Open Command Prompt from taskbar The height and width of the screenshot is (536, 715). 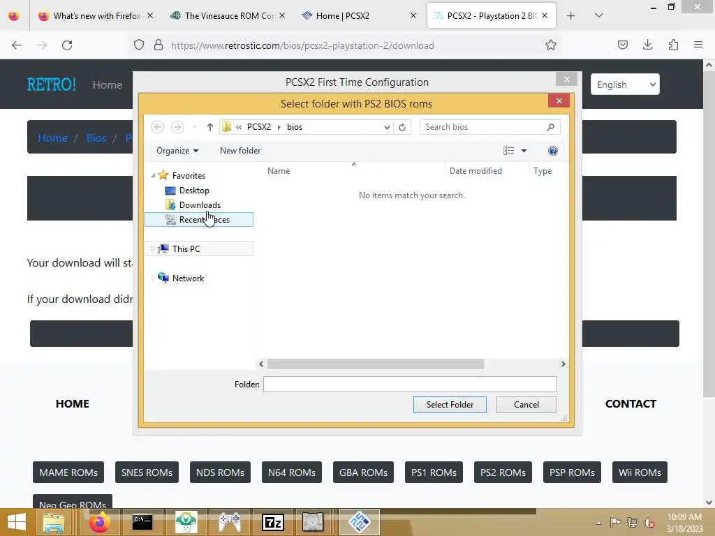[142, 522]
